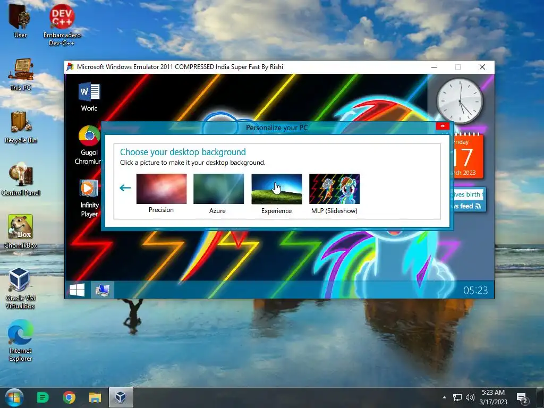Open the volume tray icon
544x408 pixels.
[470, 397]
